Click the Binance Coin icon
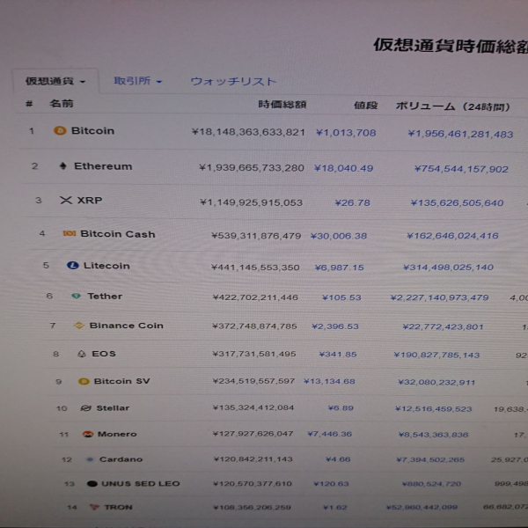 pyautogui.click(x=79, y=326)
